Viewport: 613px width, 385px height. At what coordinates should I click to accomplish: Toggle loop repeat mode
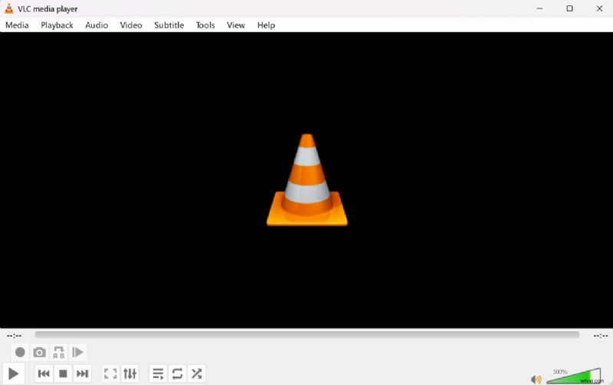[x=177, y=373]
